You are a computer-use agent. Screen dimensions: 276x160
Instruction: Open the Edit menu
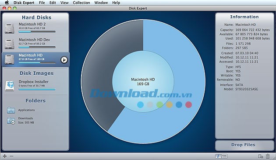[x=53, y=3]
